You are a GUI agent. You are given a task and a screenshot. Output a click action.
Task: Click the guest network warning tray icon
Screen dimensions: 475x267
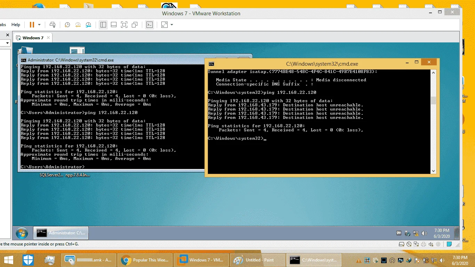416,233
